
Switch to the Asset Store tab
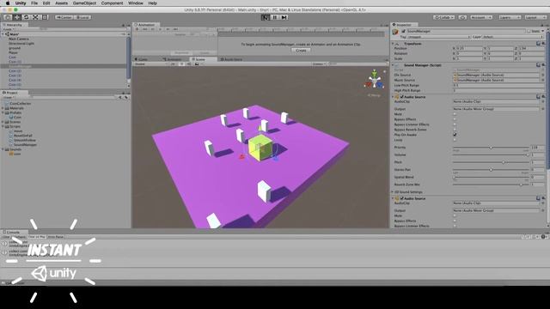tap(231, 59)
